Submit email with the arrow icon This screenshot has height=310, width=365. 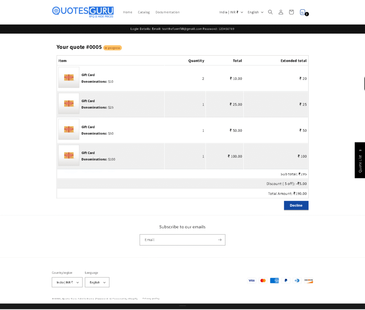220,240
